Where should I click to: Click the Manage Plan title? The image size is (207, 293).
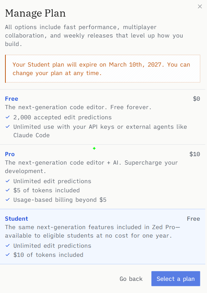point(35,13)
